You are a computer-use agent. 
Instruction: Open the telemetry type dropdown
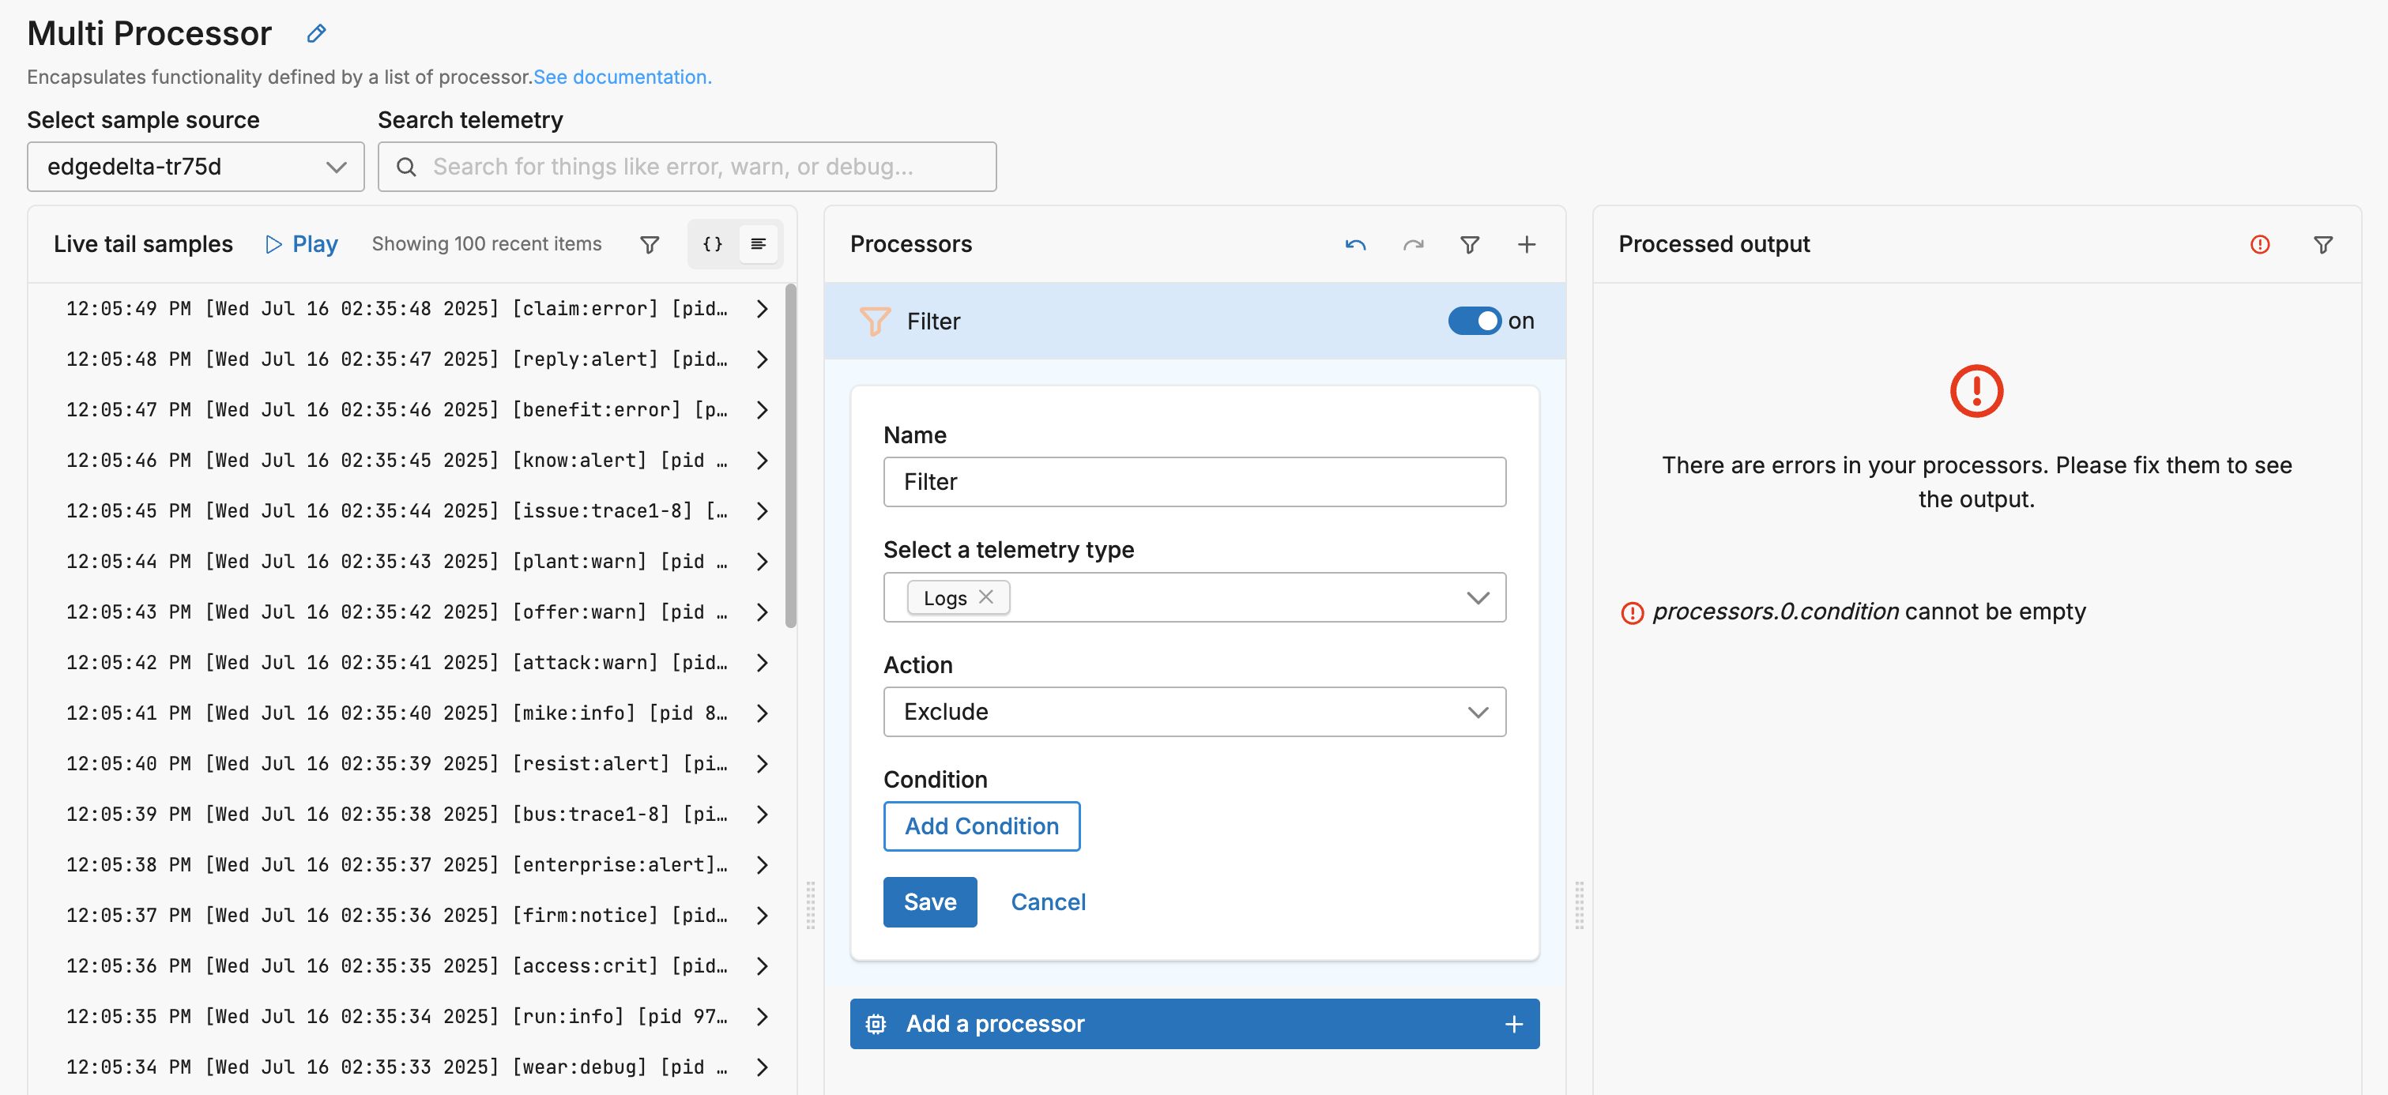tap(1478, 598)
